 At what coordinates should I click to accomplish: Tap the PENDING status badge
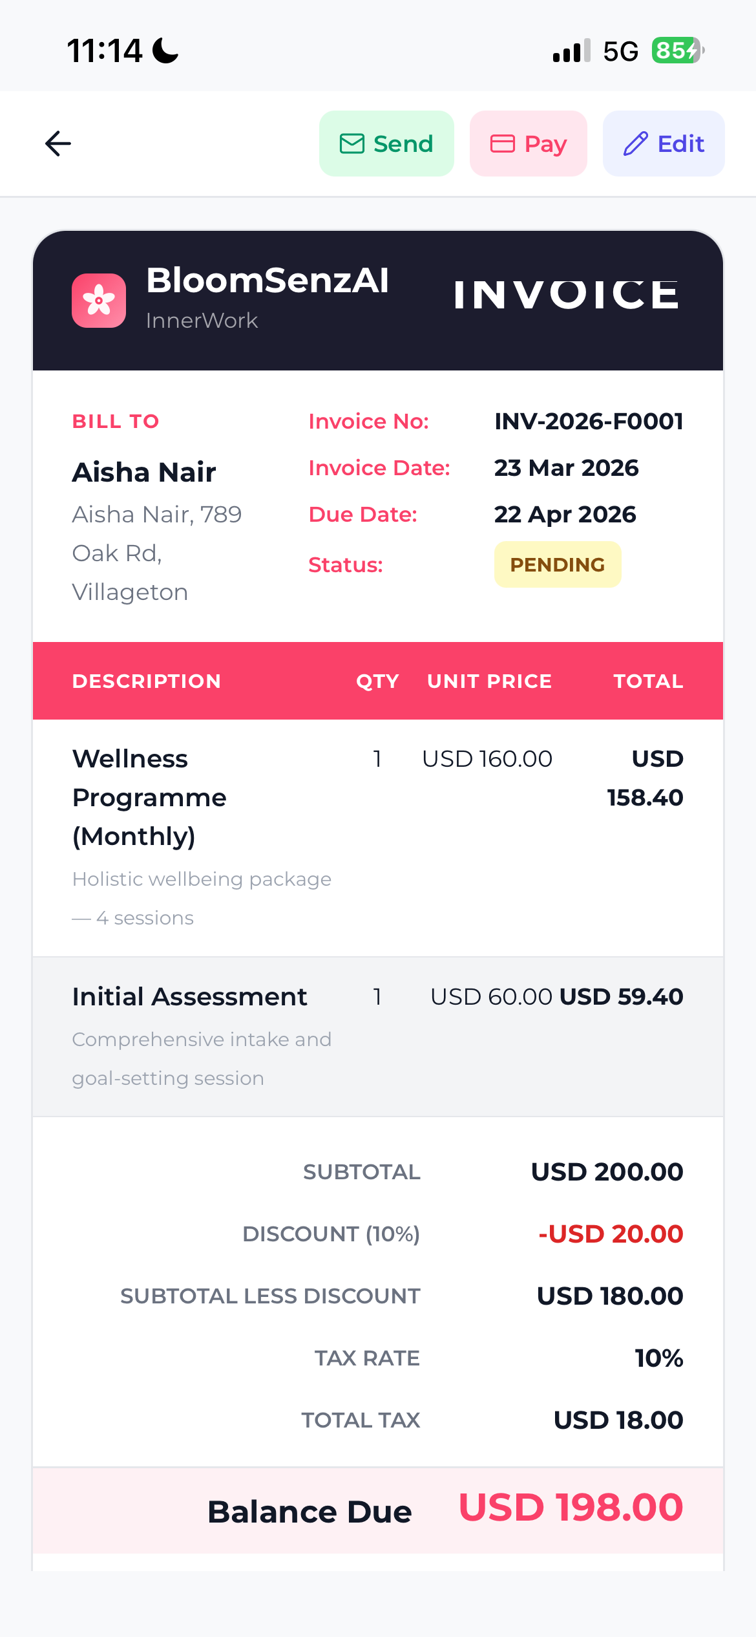pyautogui.click(x=558, y=564)
